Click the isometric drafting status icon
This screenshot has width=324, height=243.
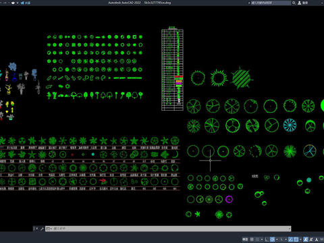281,240
